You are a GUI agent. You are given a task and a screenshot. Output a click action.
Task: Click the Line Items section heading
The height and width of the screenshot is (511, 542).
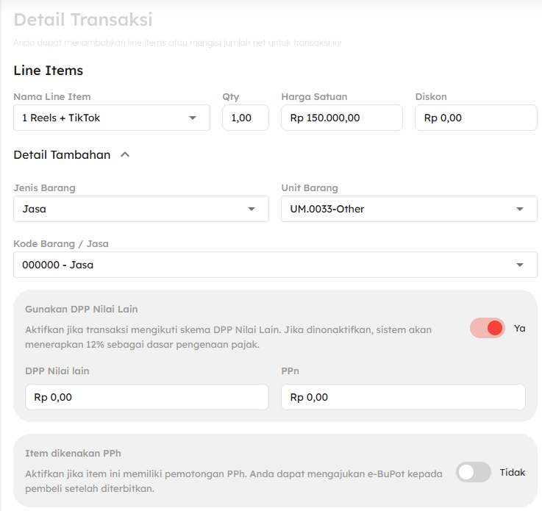pos(49,71)
